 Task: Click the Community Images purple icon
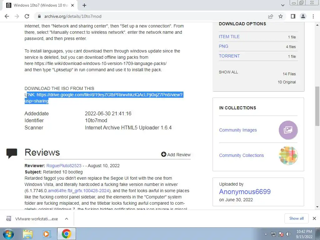coord(288,130)
